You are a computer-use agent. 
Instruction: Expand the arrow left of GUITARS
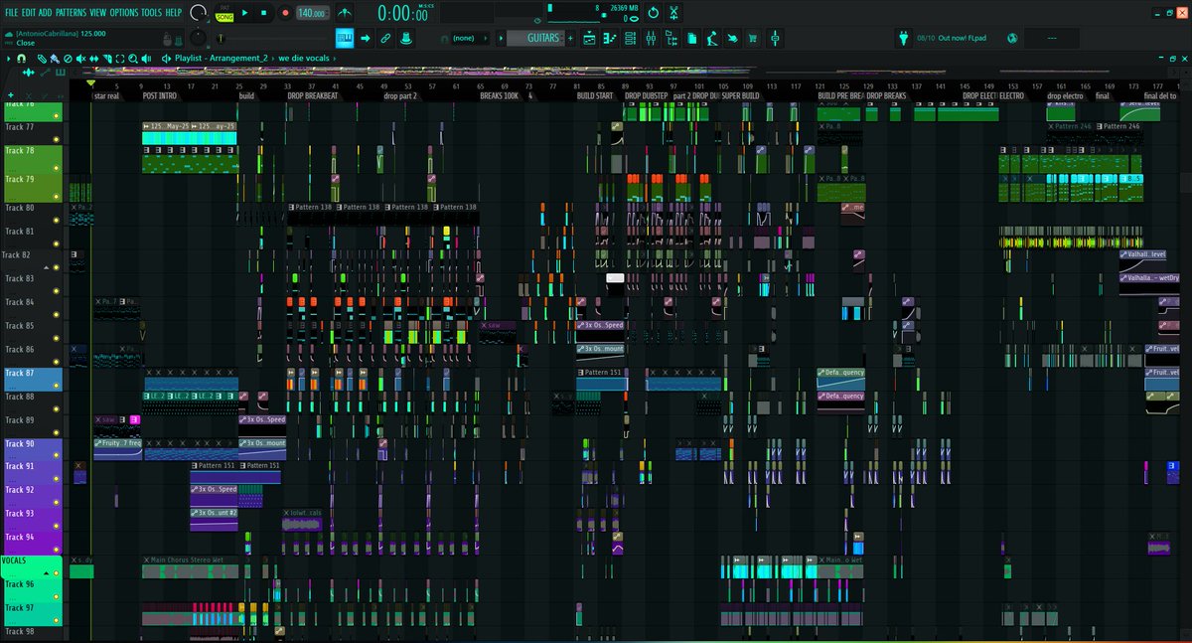click(x=500, y=38)
